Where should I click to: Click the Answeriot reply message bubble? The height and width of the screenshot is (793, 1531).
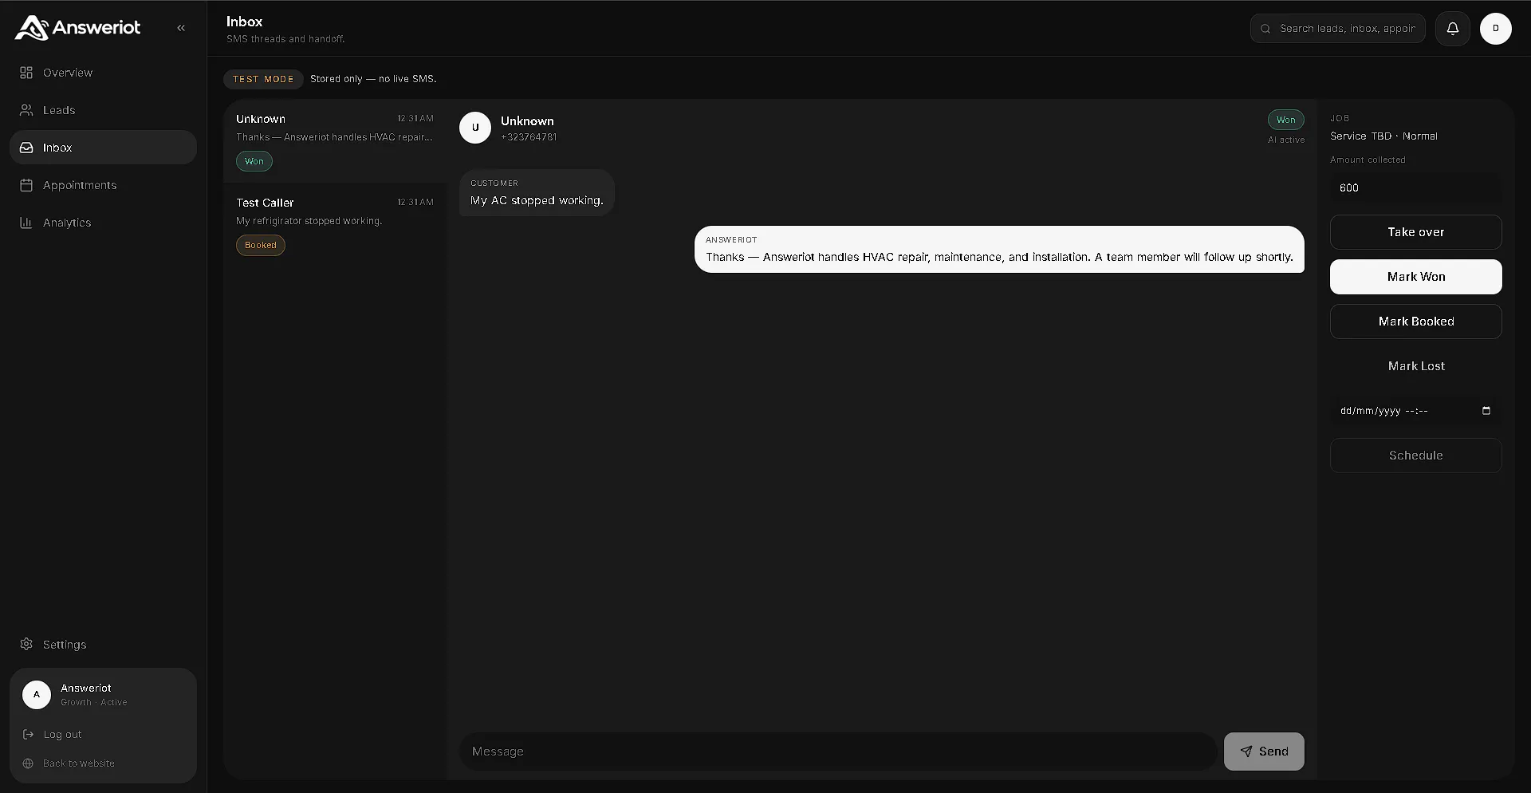tap(999, 250)
